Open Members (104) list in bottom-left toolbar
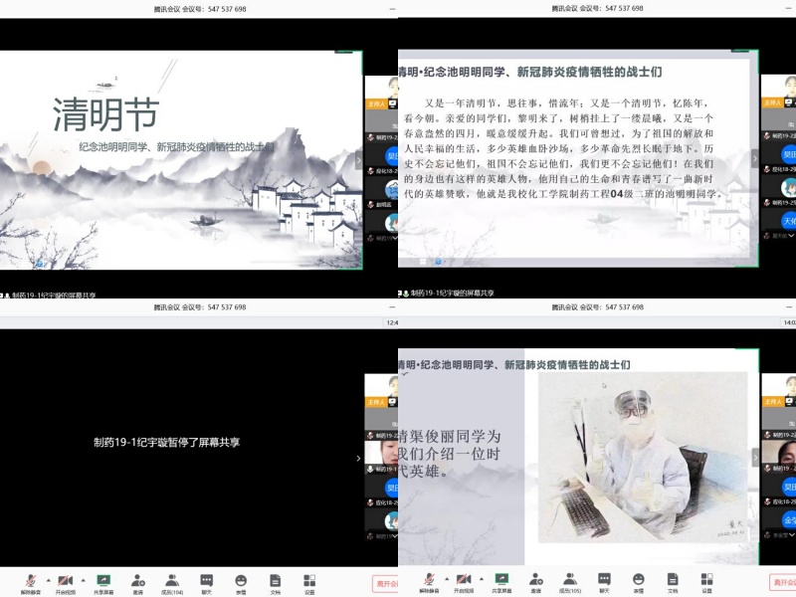The width and height of the screenshot is (796, 597). tap(172, 580)
